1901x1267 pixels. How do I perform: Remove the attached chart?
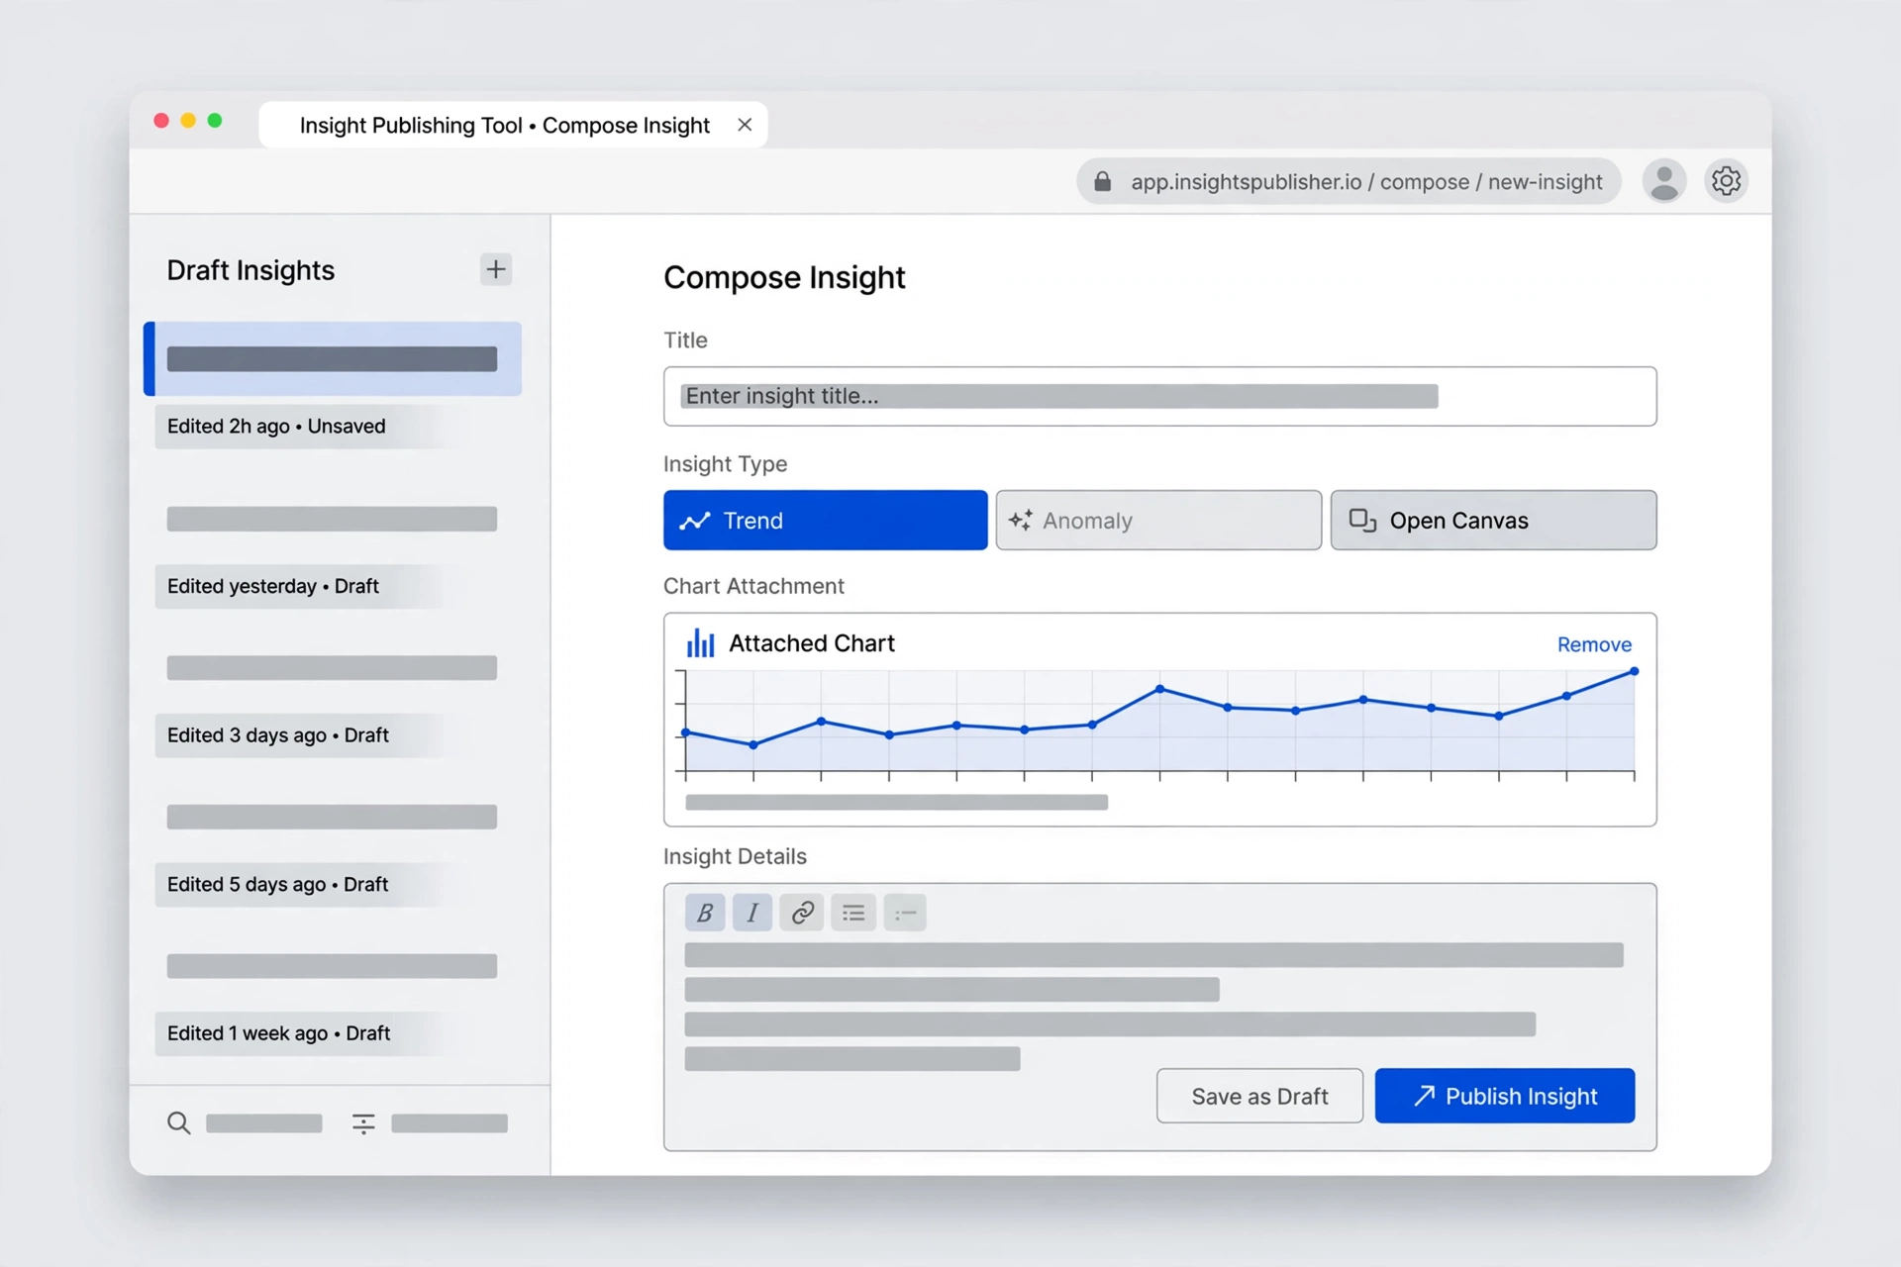[1594, 644]
